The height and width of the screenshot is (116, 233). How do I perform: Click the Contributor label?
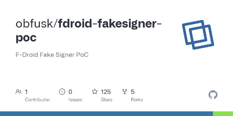[37, 100]
